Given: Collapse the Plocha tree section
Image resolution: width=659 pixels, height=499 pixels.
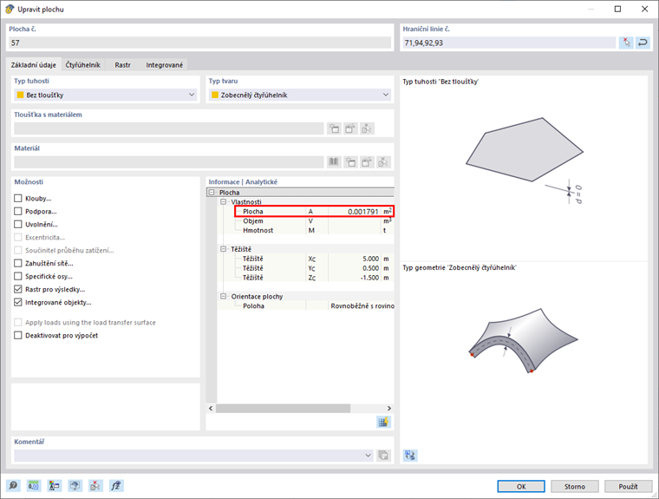Looking at the screenshot, I should [x=212, y=193].
